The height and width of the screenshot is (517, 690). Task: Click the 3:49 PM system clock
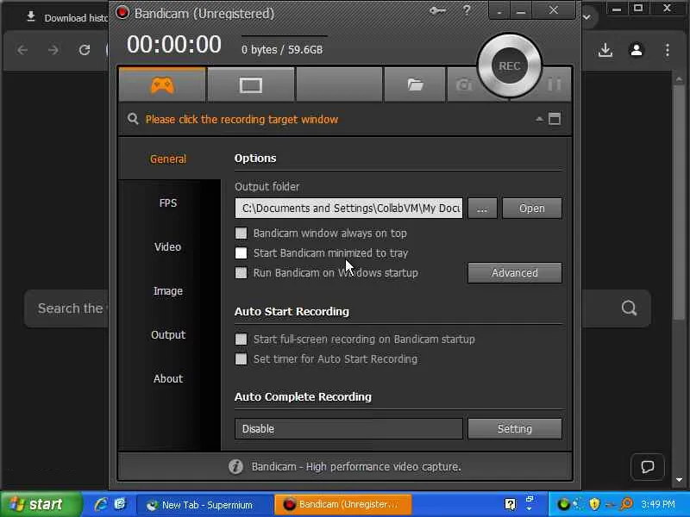tap(658, 504)
